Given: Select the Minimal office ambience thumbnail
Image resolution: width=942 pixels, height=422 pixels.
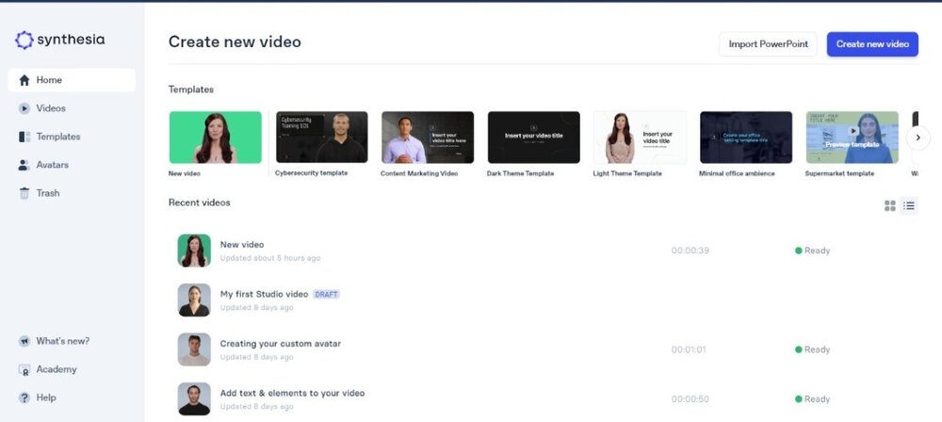Looking at the screenshot, I should [745, 138].
